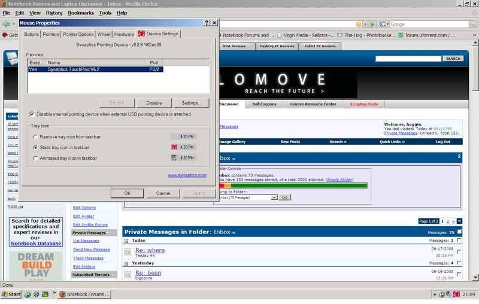Image resolution: width=479 pixels, height=304 pixels.
Task: Click the message icon beside Re: been
Action: [x=128, y=275]
